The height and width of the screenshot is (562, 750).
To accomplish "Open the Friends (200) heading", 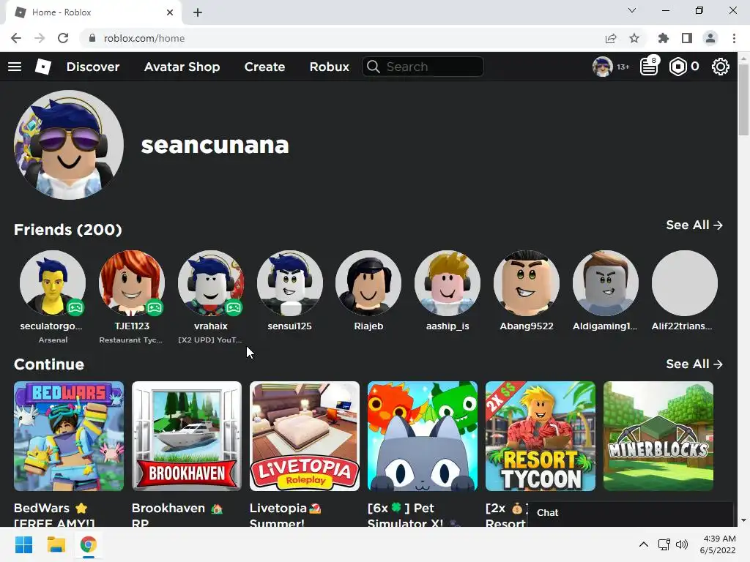I will pyautogui.click(x=68, y=229).
